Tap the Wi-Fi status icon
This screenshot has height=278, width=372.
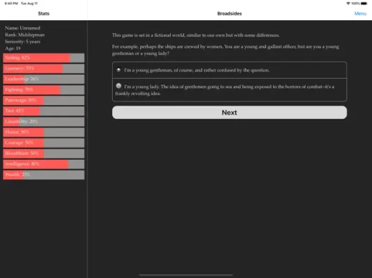click(x=348, y=3)
